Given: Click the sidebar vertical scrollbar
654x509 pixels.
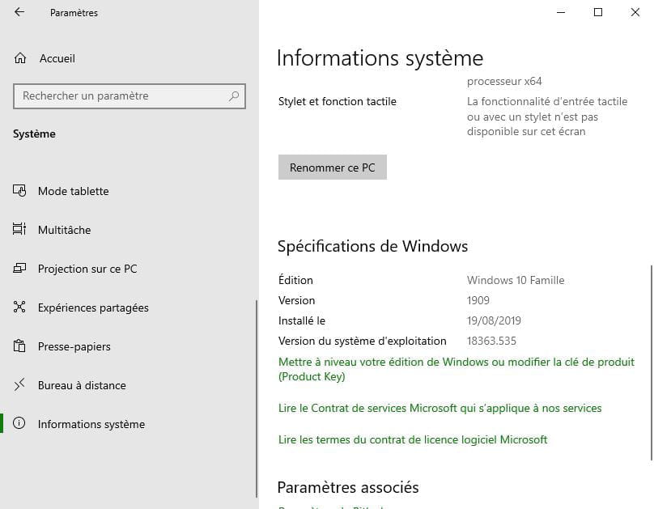Looking at the screenshot, I should pos(256,398).
